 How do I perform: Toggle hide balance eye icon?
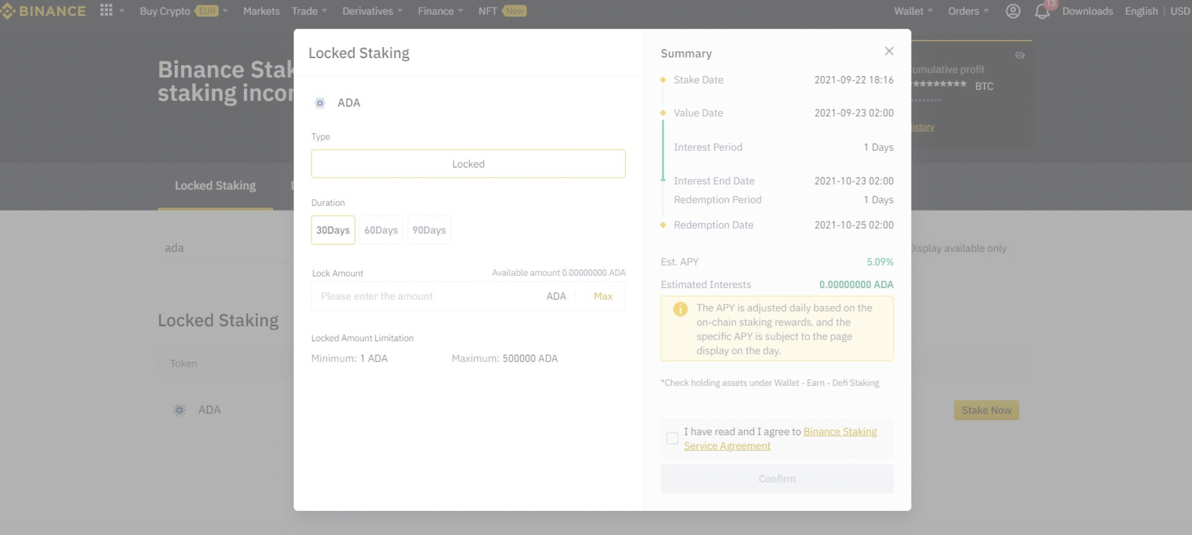point(1020,55)
